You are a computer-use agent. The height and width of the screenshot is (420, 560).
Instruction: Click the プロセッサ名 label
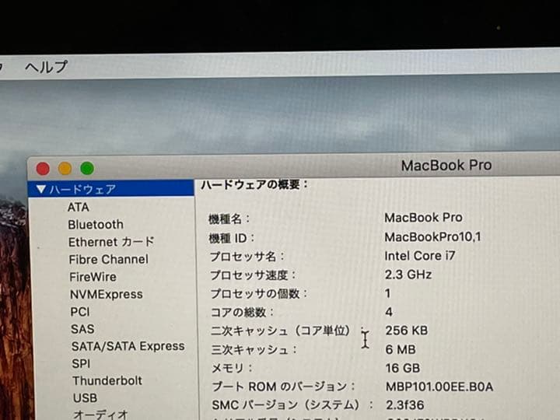[247, 257]
